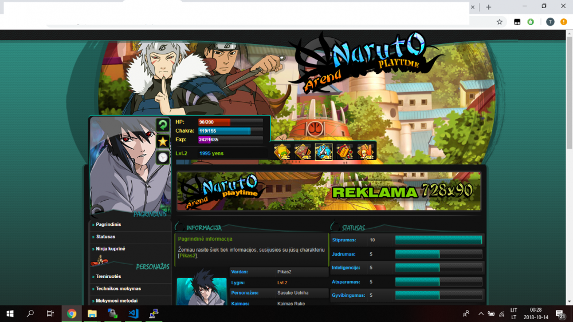Select Treniruotės from the Personažas menu
This screenshot has height=322, width=573.
108,276
